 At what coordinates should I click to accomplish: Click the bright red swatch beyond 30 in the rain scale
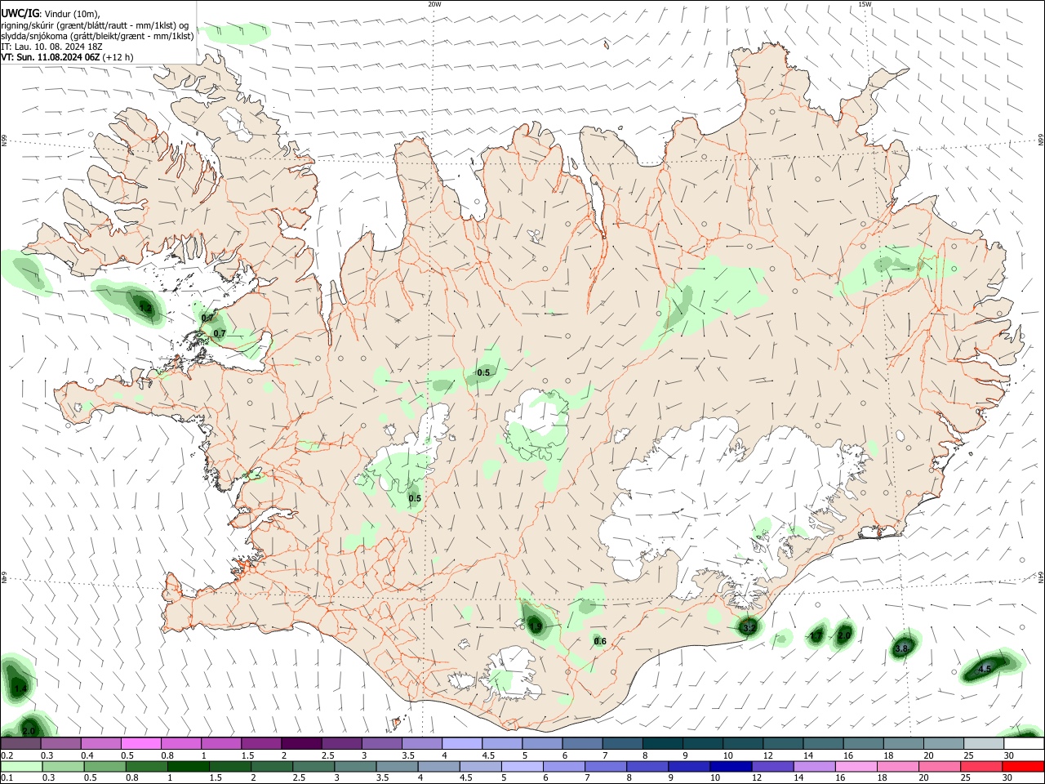(1023, 766)
